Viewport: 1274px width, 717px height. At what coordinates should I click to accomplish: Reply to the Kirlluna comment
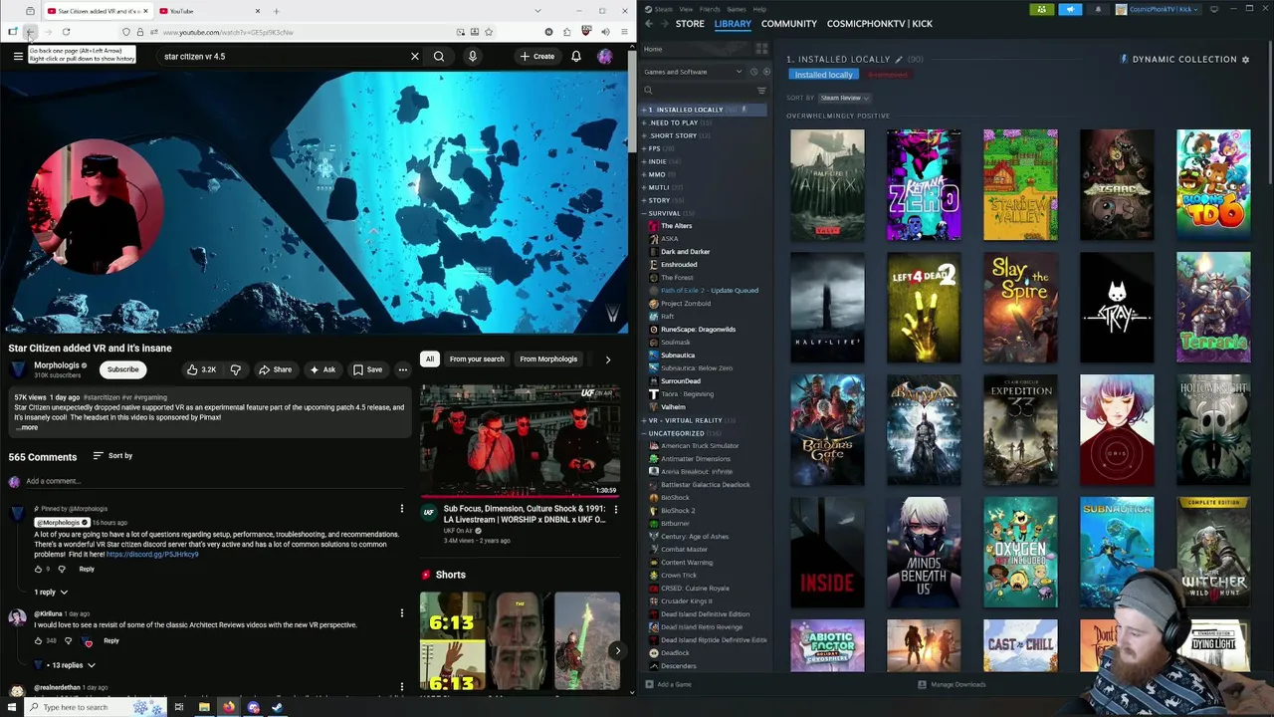(x=111, y=641)
